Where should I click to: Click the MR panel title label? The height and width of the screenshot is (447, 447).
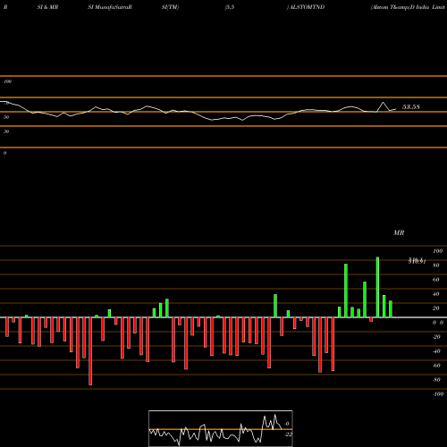[x=399, y=232]
